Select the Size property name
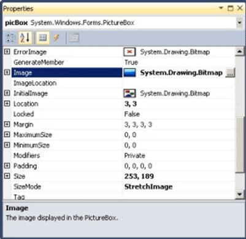This screenshot has height=239, width=246. (19, 176)
